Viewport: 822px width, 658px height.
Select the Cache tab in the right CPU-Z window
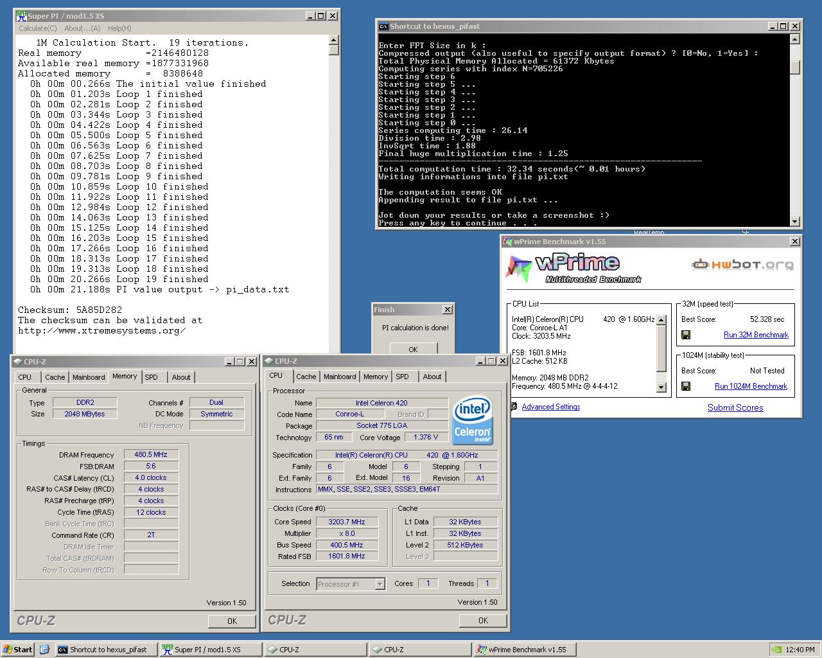tap(306, 377)
